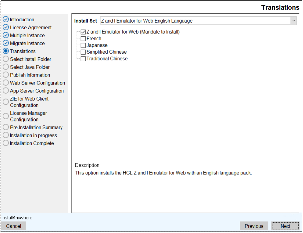Click the 'Install Set' field label
Image resolution: width=303 pixels, height=233 pixels.
(86, 21)
